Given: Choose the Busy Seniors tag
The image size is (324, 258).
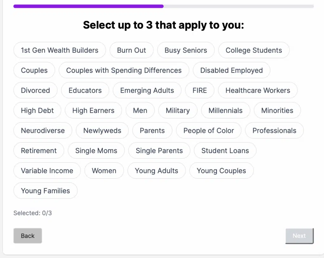Looking at the screenshot, I should tap(186, 50).
